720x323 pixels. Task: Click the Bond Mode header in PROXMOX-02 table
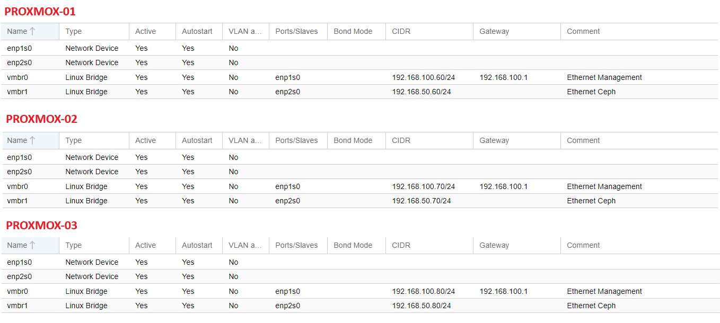point(353,140)
